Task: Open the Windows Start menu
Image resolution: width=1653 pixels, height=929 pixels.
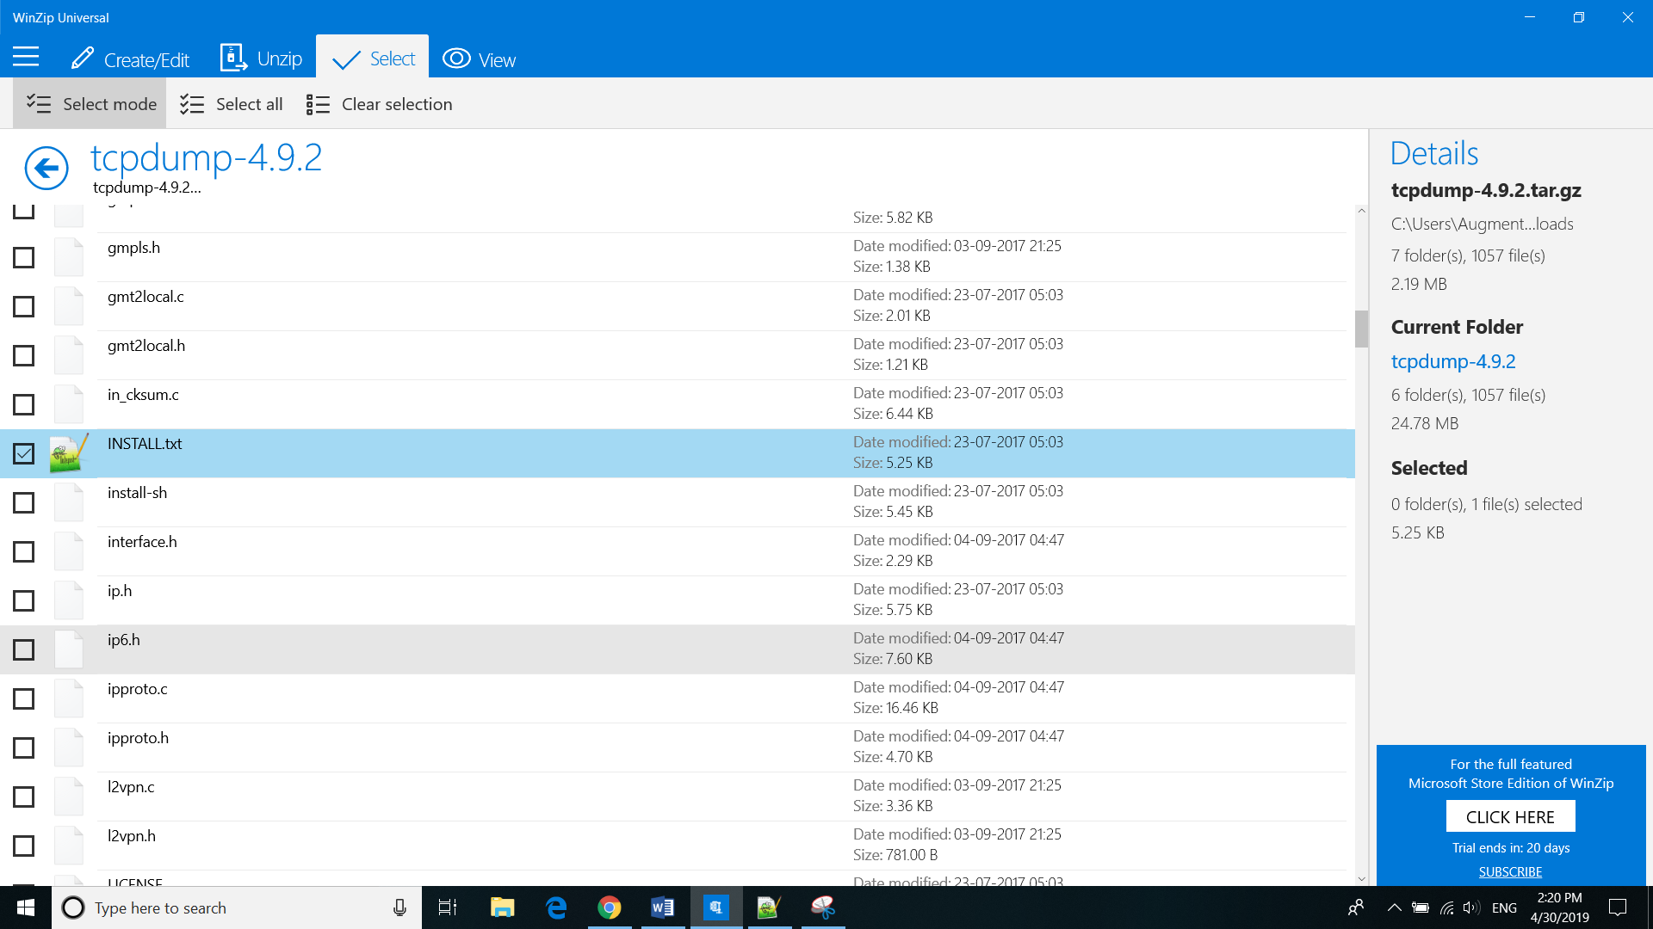Action: [26, 907]
